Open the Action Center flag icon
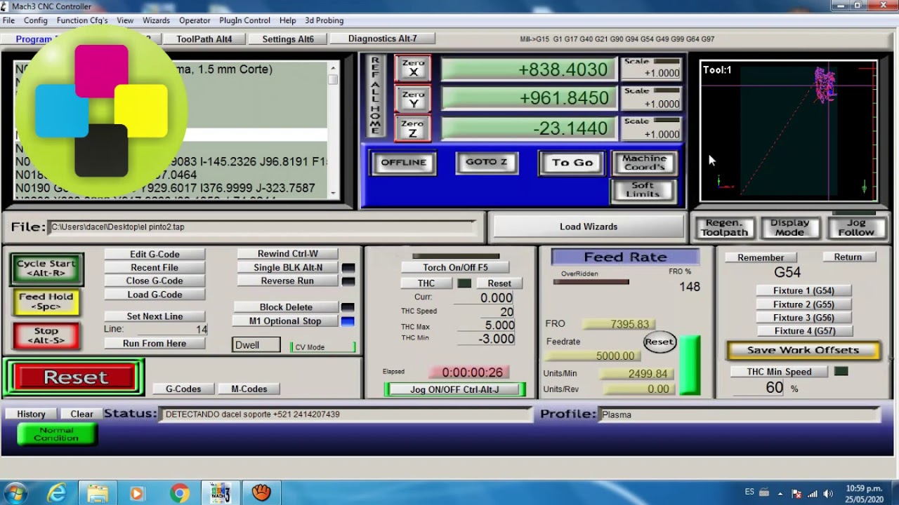This screenshot has width=899, height=505. (x=796, y=493)
